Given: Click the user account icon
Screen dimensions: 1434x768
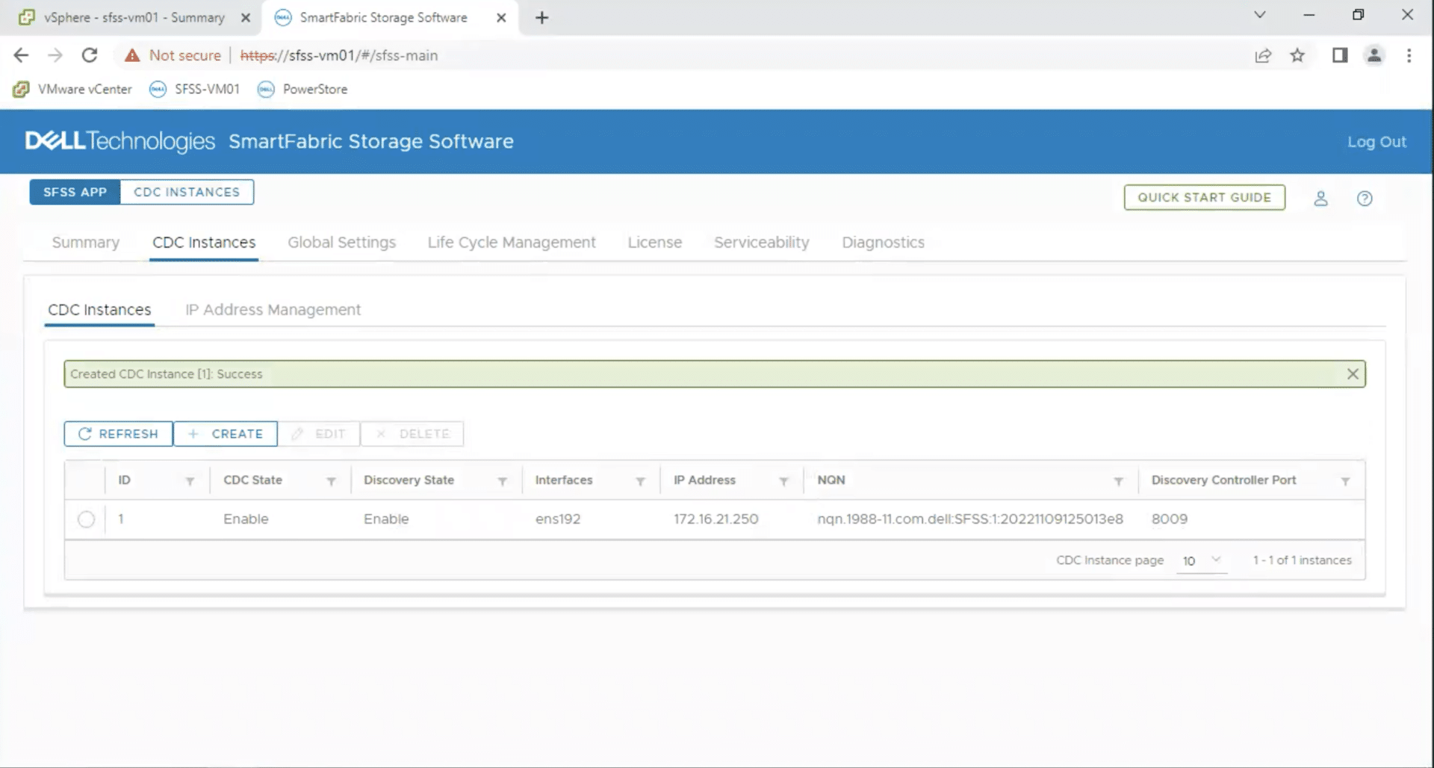Looking at the screenshot, I should click(1320, 198).
